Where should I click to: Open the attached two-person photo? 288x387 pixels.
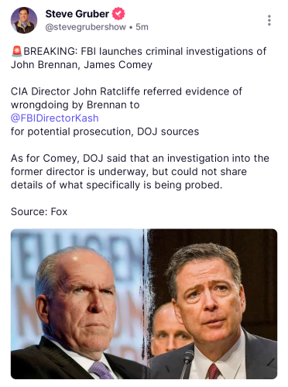(144, 304)
